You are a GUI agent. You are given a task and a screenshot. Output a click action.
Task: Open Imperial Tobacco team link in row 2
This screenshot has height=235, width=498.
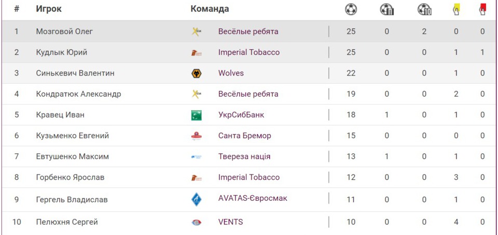click(248, 52)
